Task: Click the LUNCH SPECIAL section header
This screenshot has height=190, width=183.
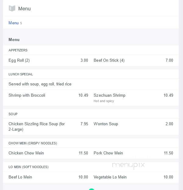Action: click(21, 74)
